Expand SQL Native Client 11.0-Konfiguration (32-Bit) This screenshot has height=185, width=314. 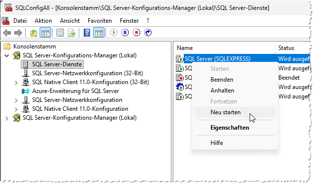pyautogui.click(x=16, y=83)
